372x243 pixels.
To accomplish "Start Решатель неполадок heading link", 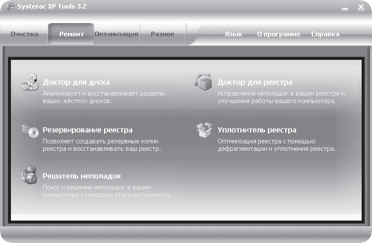I will pos(82,176).
